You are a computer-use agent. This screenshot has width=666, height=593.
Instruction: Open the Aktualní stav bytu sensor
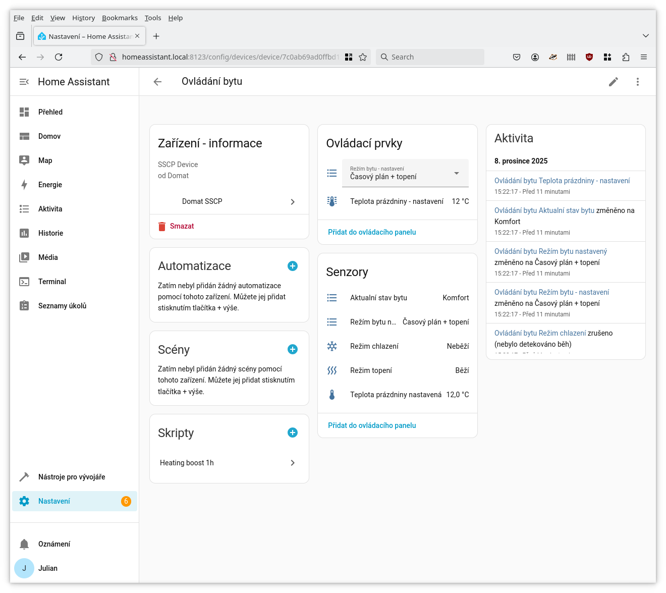(398, 298)
